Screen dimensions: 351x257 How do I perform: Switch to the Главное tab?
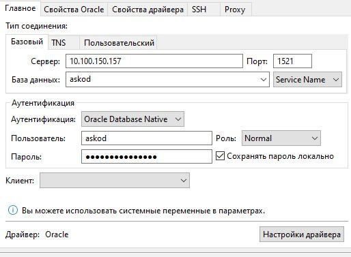20,8
